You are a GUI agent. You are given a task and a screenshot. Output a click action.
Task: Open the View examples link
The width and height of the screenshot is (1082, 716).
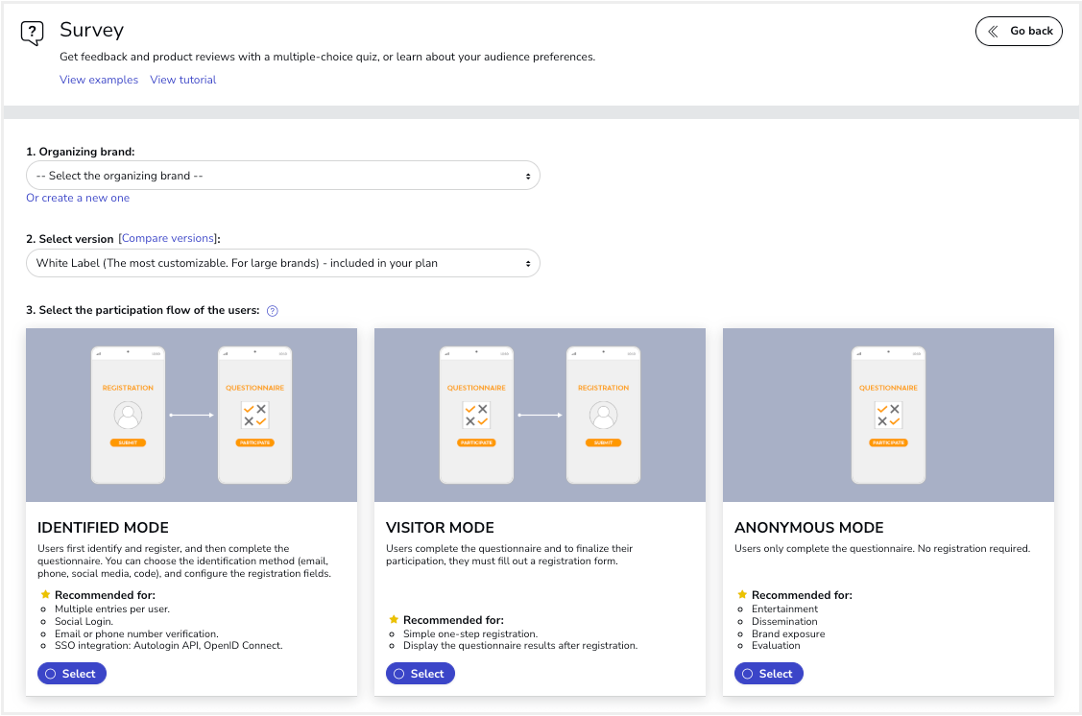click(99, 80)
